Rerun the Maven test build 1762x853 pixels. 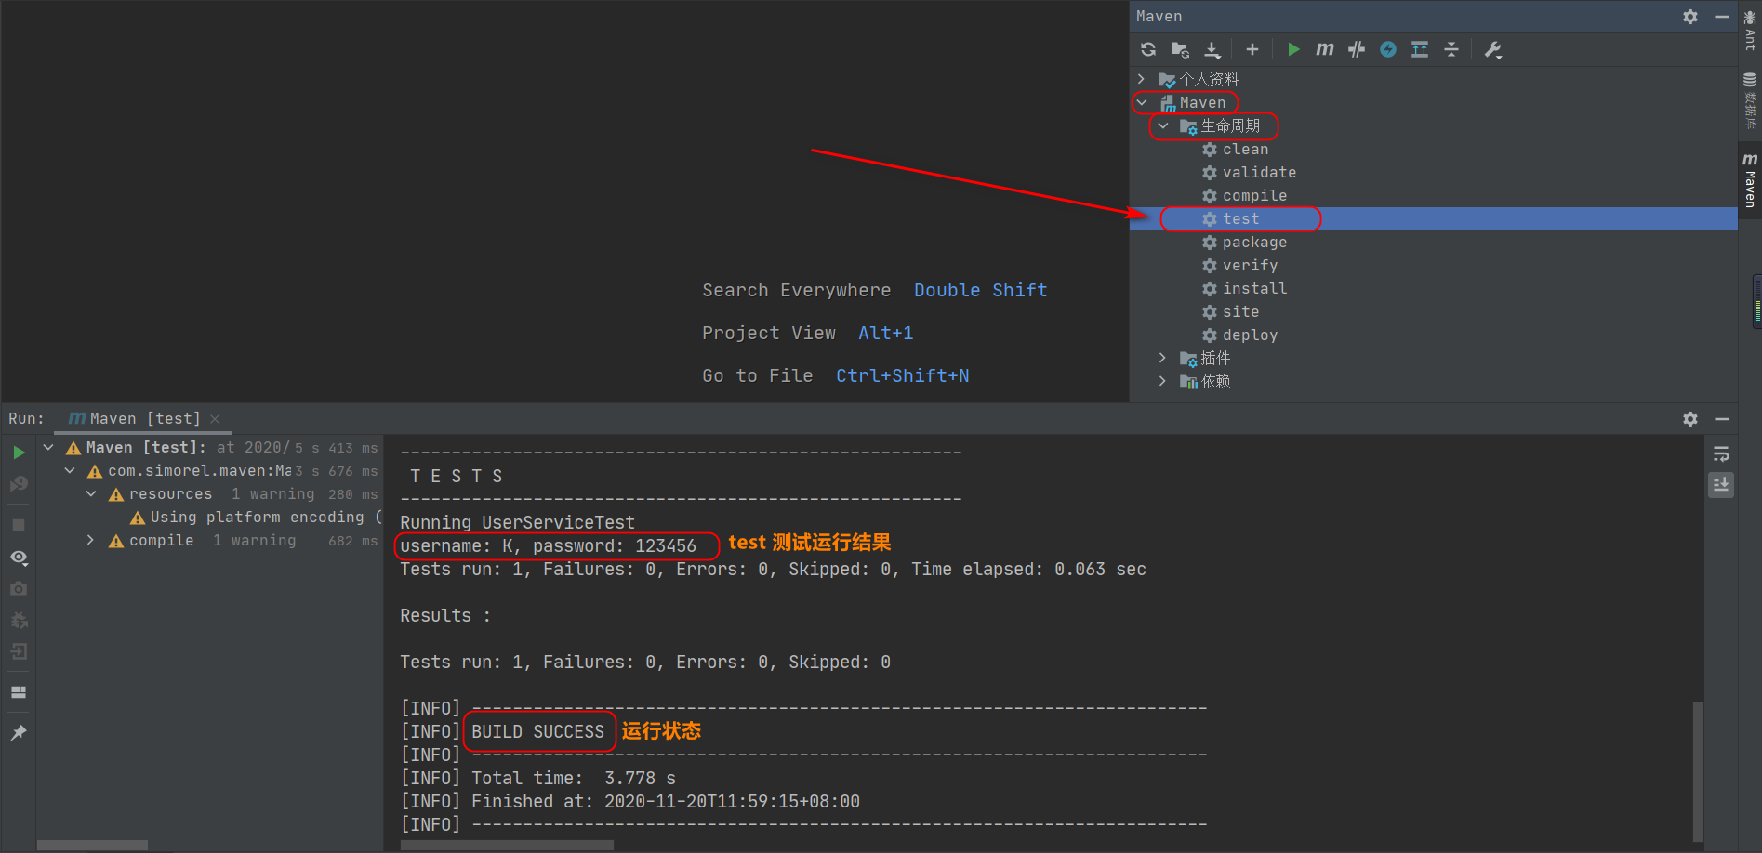click(x=19, y=453)
